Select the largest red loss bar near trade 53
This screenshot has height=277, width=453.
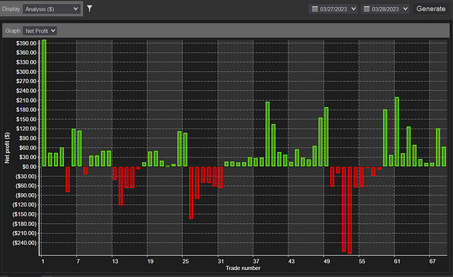[x=350, y=210]
